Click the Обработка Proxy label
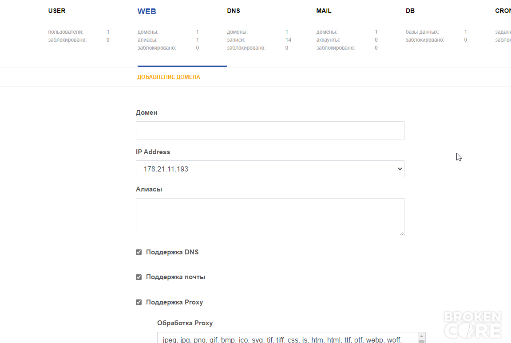Viewport: 511px width, 343px height. tap(185, 323)
